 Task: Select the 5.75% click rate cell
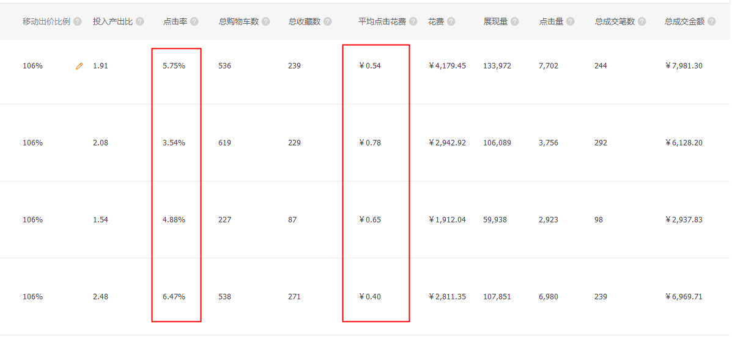[x=174, y=66]
